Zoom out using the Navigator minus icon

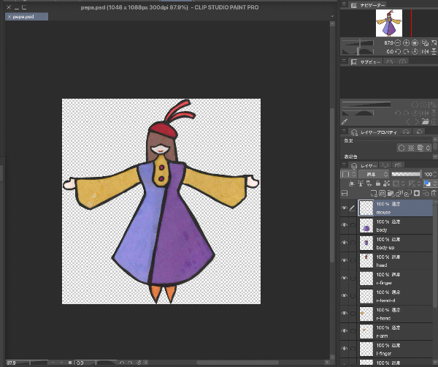click(x=398, y=43)
